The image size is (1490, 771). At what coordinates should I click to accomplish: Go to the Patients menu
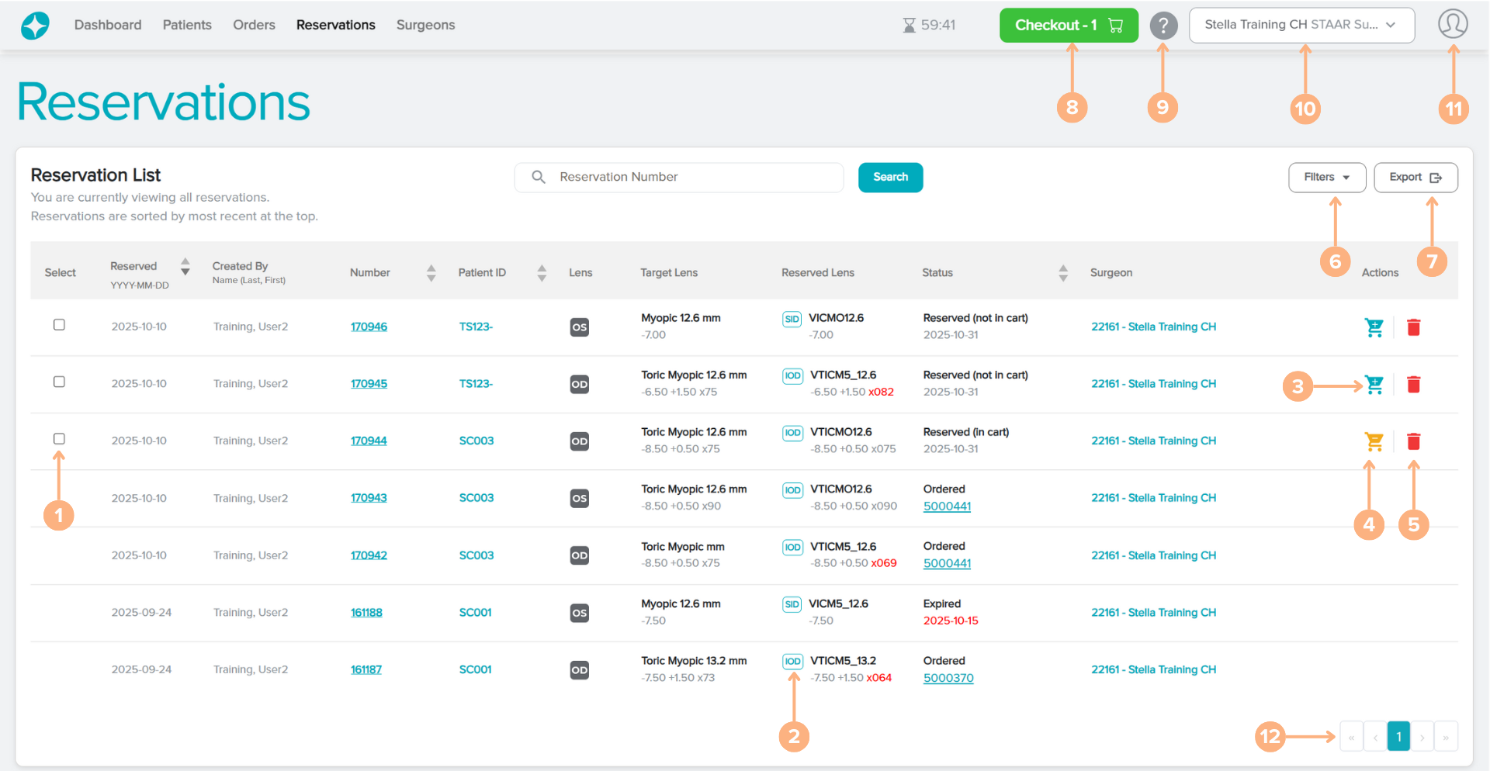(x=187, y=26)
